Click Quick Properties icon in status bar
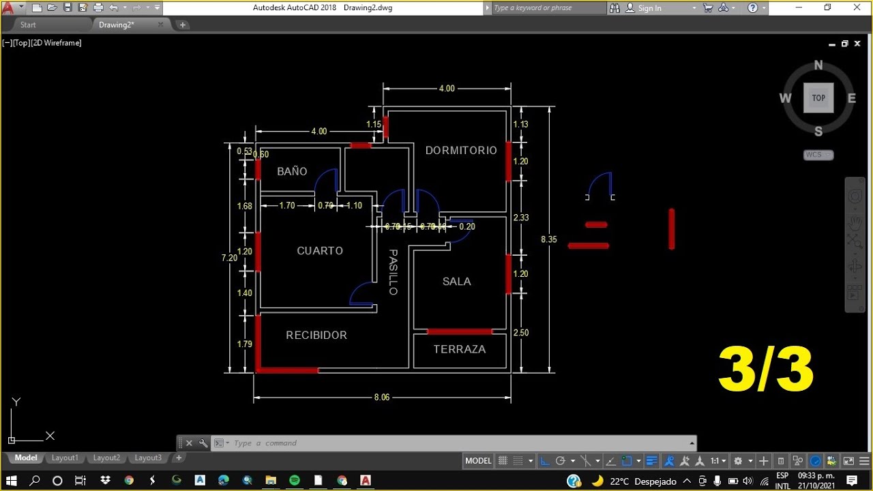Image resolution: width=873 pixels, height=491 pixels. pos(781,461)
